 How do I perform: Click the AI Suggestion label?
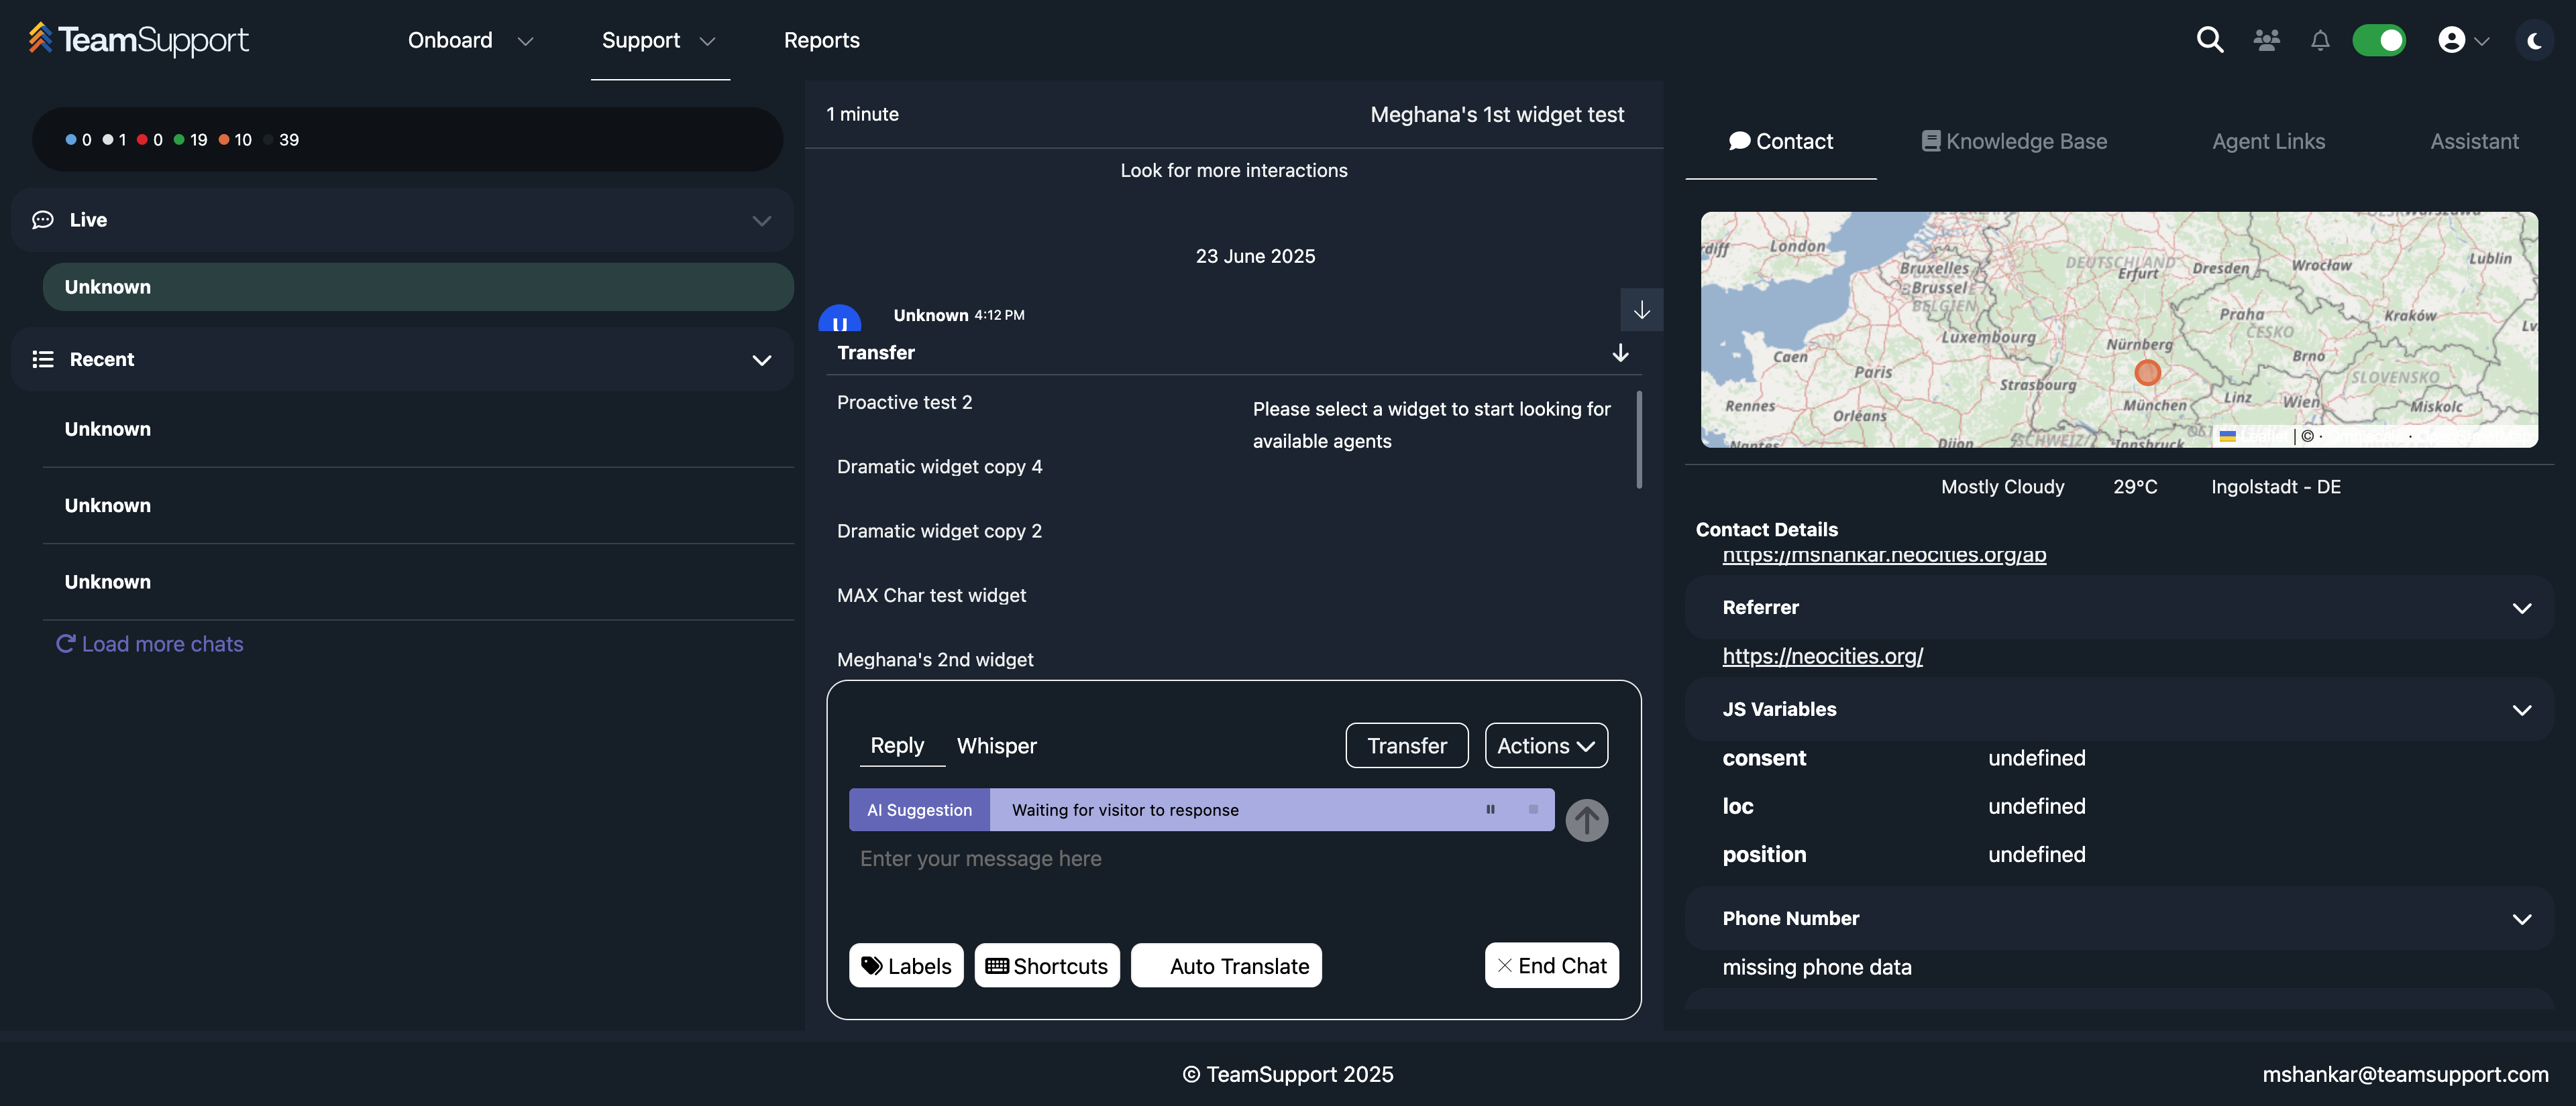pyautogui.click(x=919, y=809)
